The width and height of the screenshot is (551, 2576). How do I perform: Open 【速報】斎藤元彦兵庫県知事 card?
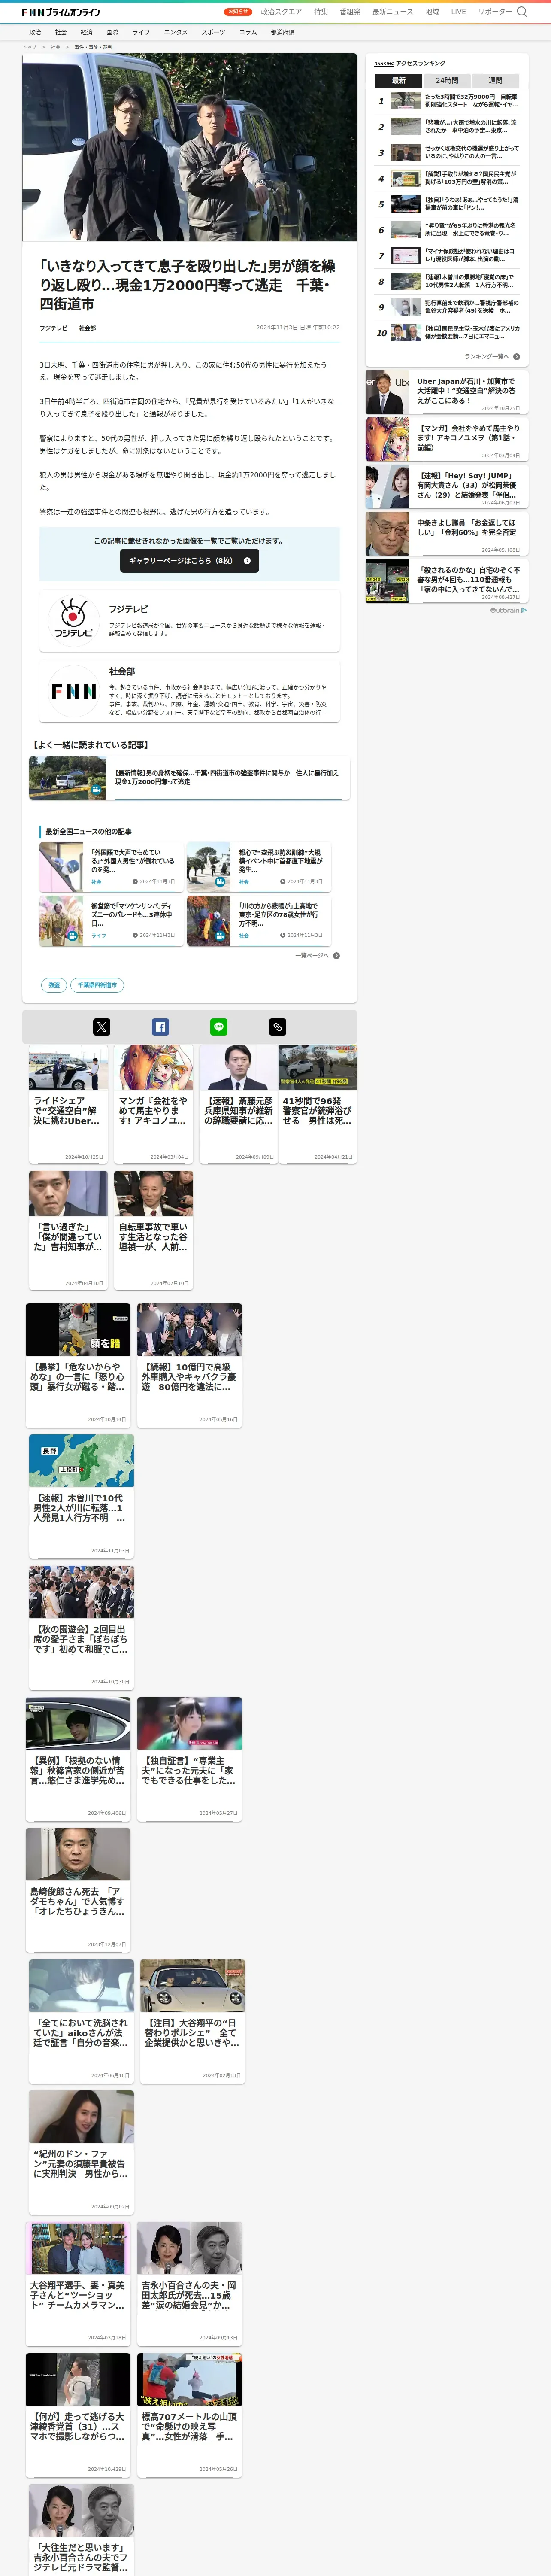(238, 1104)
